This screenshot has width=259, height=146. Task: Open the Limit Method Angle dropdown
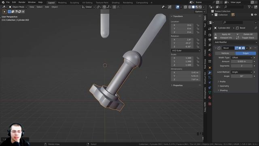coord(242,72)
